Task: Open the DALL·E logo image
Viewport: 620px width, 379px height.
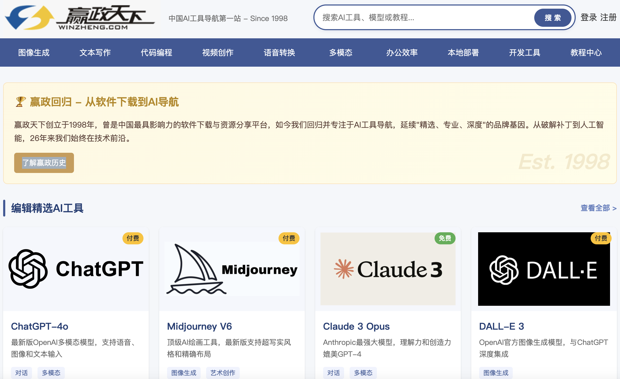Action: pyautogui.click(x=544, y=269)
